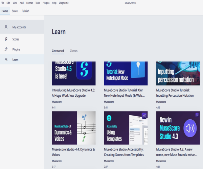Open MuseScore Studio 4.5 introduction video thumbnail
This screenshot has width=203, height=169.
73,73
